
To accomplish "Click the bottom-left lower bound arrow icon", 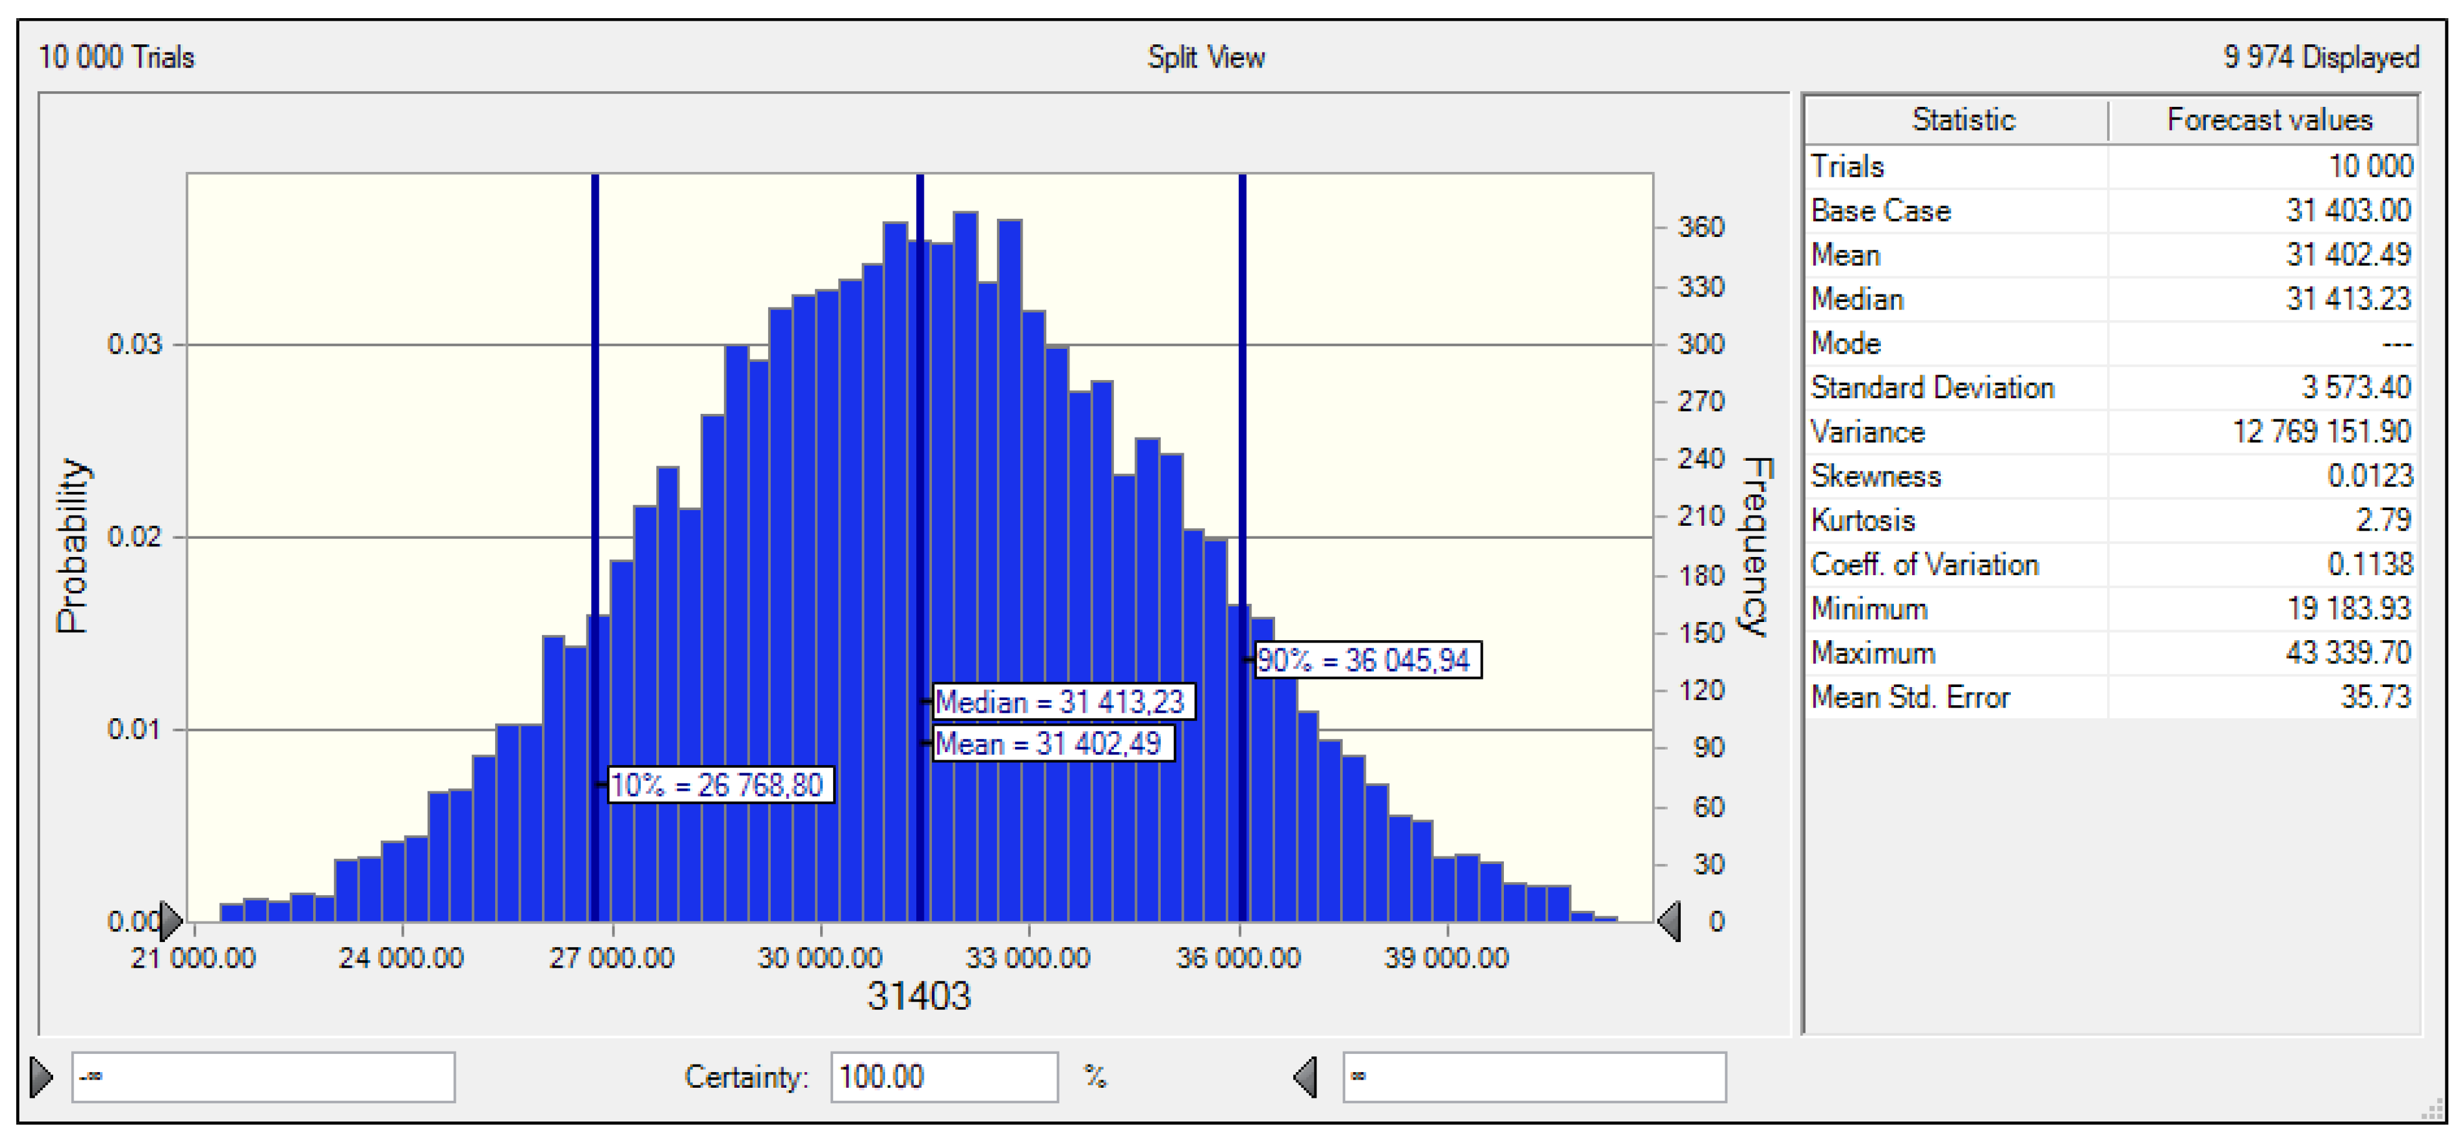I will point(41,1077).
